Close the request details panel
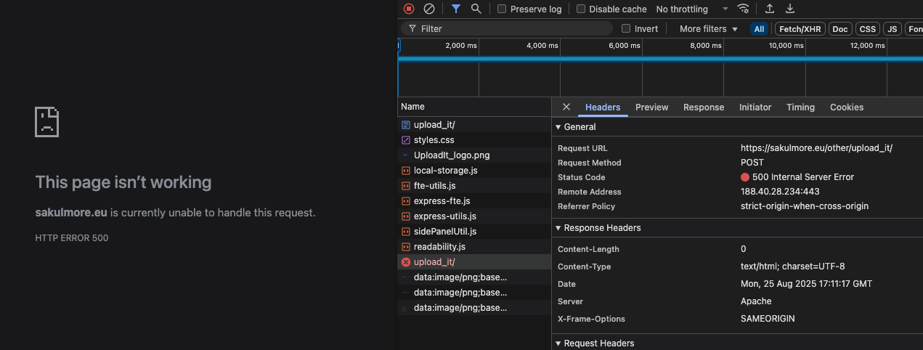Screen dimensions: 923x350 [x=566, y=107]
